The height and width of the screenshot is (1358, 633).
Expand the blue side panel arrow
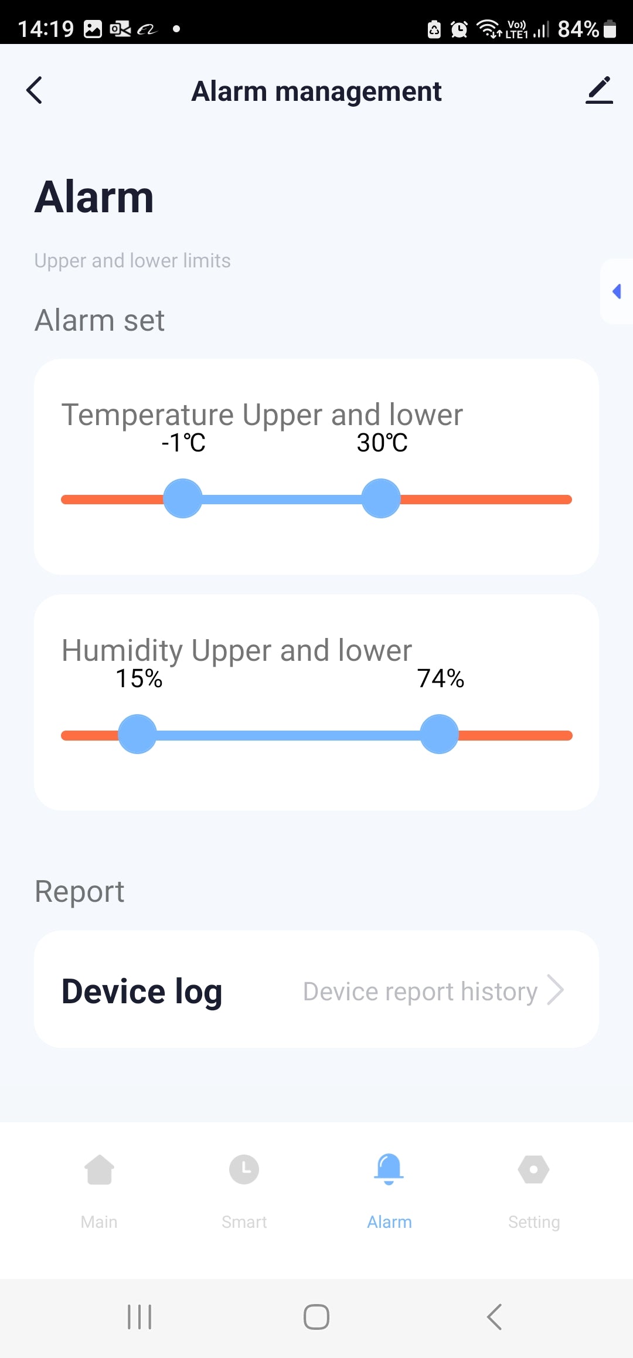pos(617,291)
